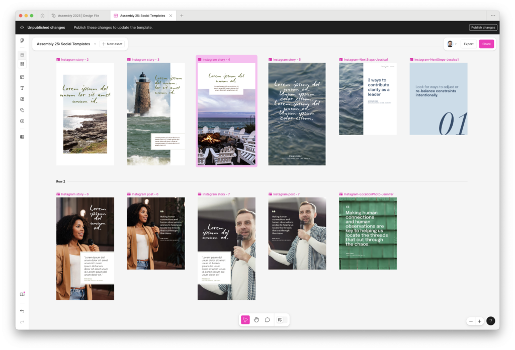Open the ellipsis menu at top right

(492, 15)
